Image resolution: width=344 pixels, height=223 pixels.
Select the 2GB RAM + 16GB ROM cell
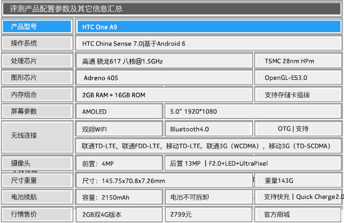point(163,95)
